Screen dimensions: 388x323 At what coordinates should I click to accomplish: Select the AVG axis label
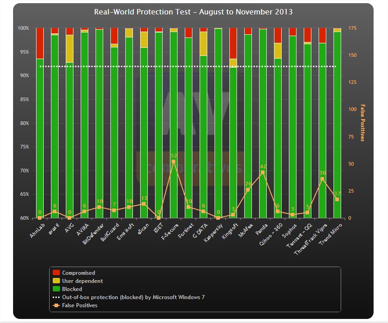[70, 228]
